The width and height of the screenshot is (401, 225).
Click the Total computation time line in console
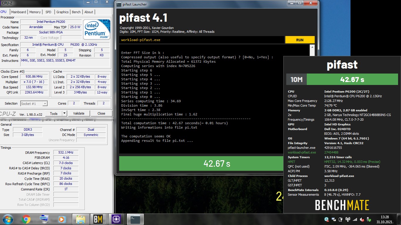click(x=175, y=123)
